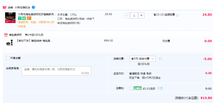Screen dimensions: 220x103
Task: Open store link 大希地旗舰店
Action: point(22,8)
